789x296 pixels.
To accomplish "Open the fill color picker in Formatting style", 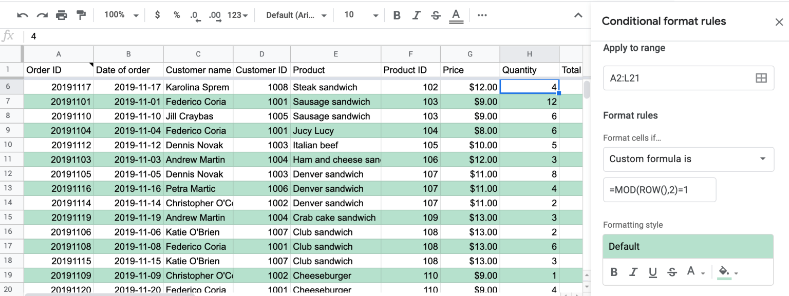I will 724,272.
